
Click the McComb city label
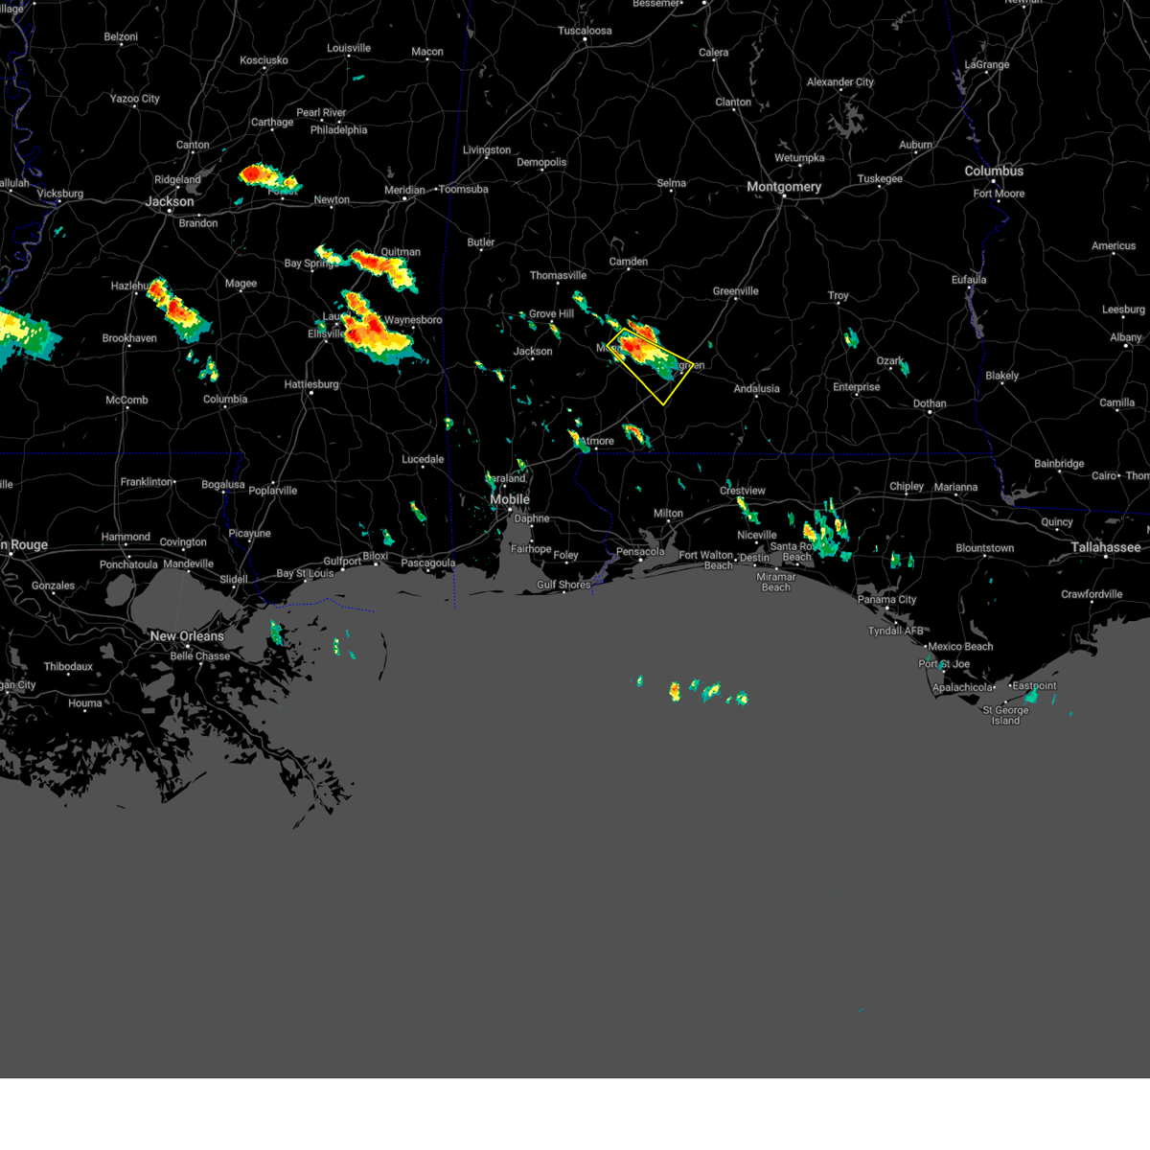coord(126,401)
